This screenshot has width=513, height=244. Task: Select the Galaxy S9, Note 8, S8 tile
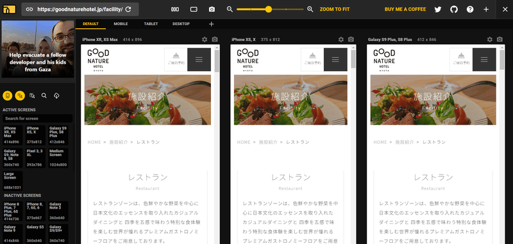click(x=13, y=158)
